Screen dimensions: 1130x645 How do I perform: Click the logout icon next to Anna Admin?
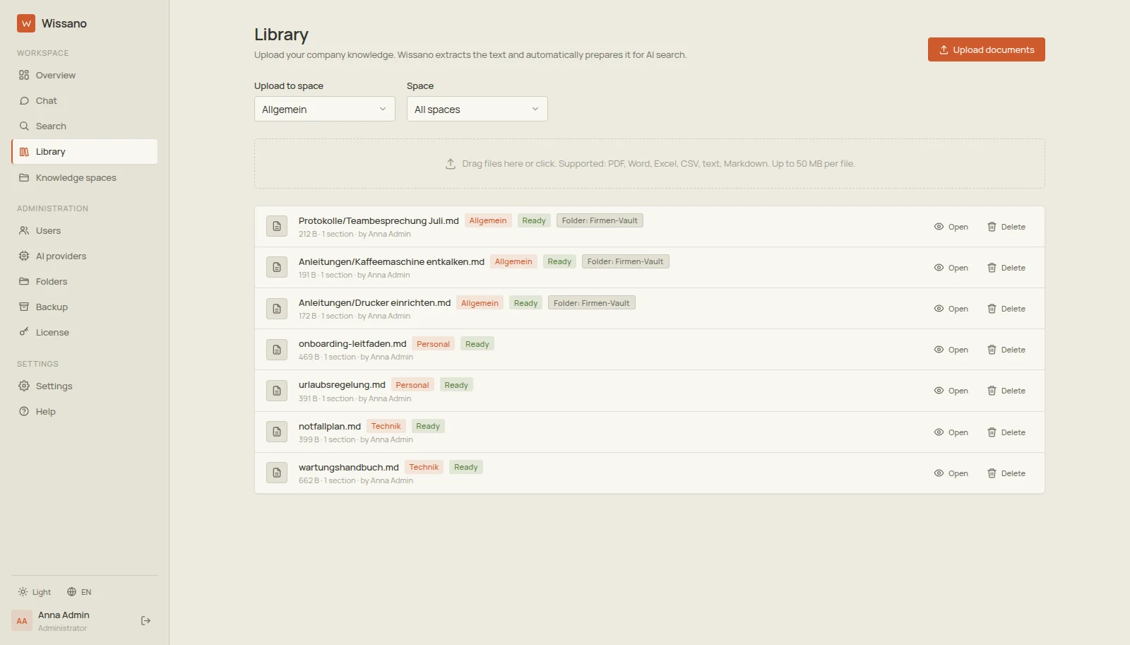pos(145,620)
